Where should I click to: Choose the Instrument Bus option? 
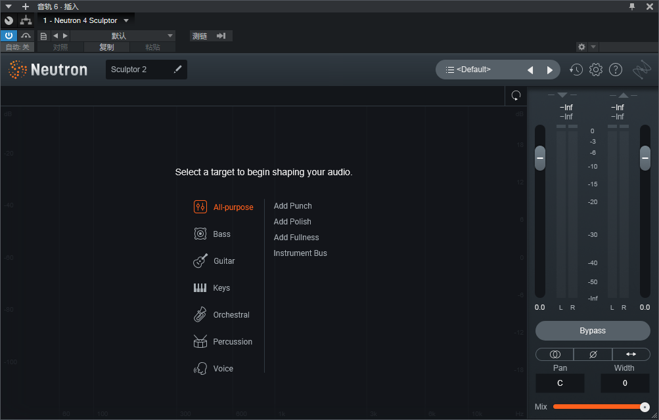[300, 253]
